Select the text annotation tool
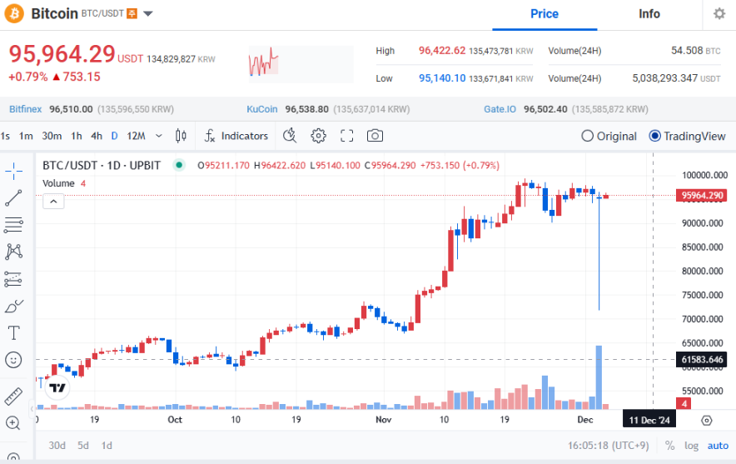 14,332
